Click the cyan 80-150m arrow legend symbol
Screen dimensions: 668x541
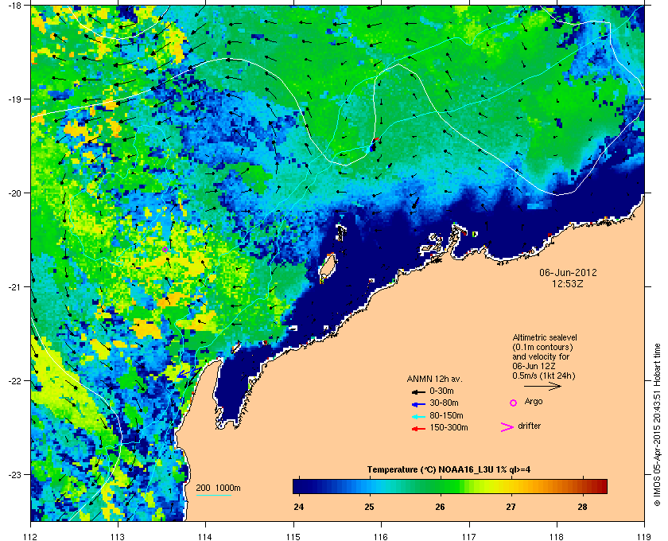[x=418, y=417]
